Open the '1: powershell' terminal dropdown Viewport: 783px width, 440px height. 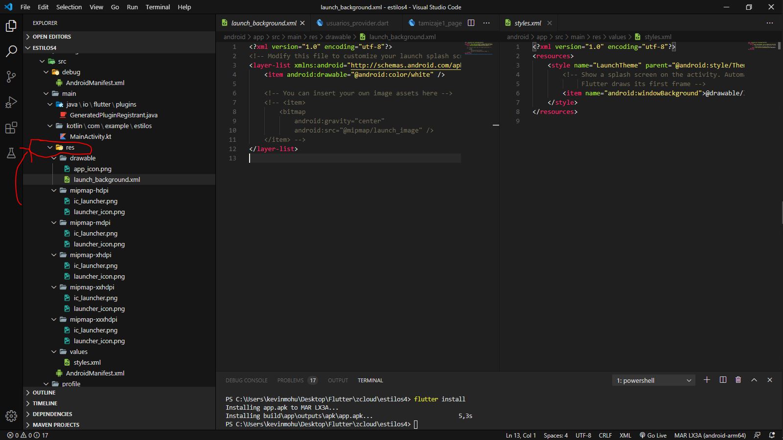click(653, 380)
